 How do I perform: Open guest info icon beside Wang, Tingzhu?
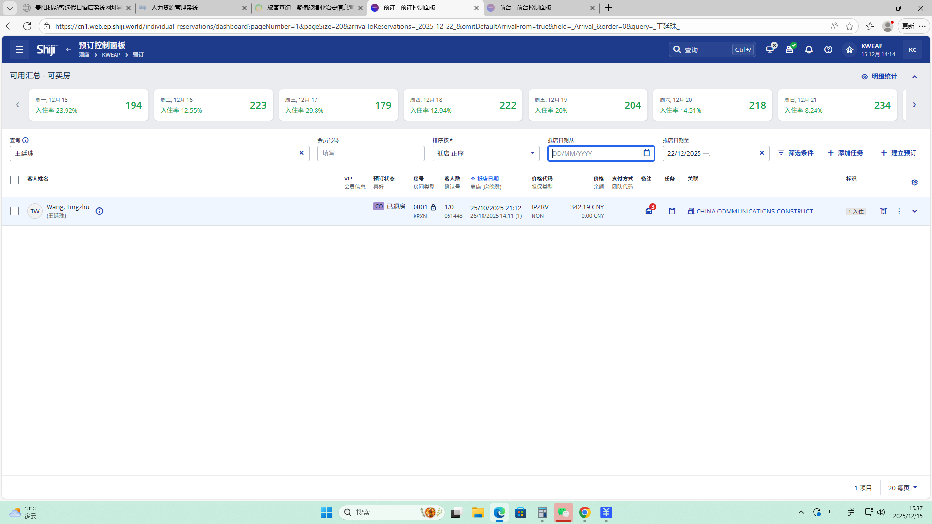coord(100,211)
